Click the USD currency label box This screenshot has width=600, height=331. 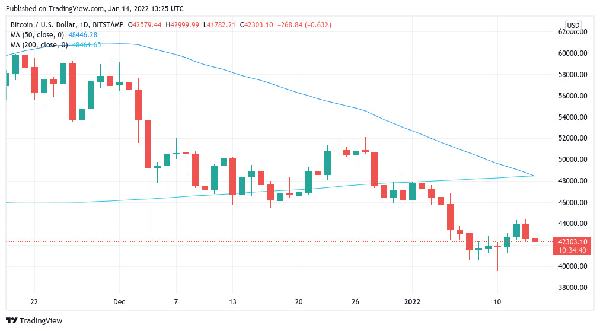[573, 25]
